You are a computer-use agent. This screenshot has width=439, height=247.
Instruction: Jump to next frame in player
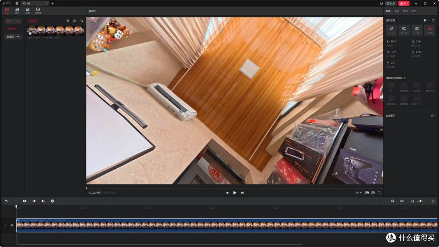[x=242, y=193]
